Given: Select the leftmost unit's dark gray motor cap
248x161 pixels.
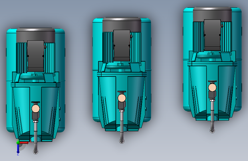Looking at the screenshot, I should pyautogui.click(x=35, y=35).
